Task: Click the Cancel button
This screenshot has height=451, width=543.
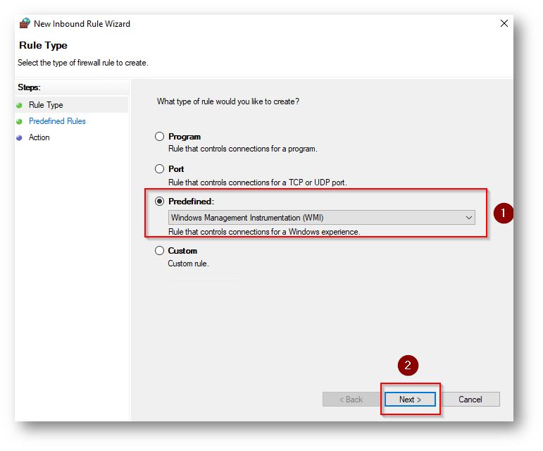Action: tap(470, 400)
